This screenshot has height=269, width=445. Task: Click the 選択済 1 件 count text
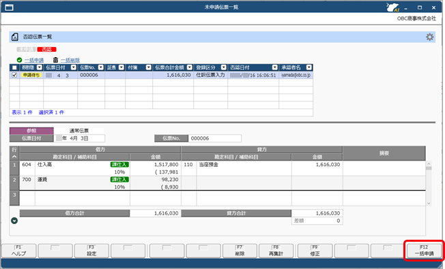coord(51,112)
